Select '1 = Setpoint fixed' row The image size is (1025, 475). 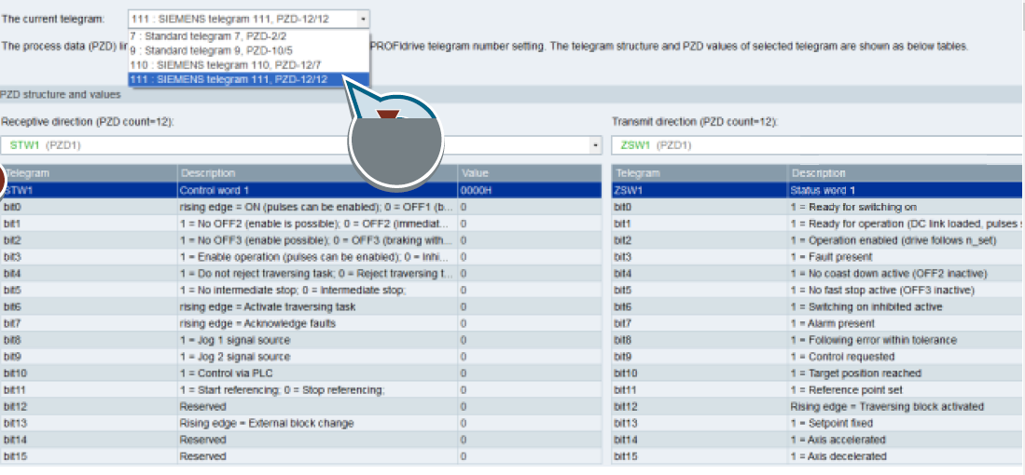coord(818,424)
